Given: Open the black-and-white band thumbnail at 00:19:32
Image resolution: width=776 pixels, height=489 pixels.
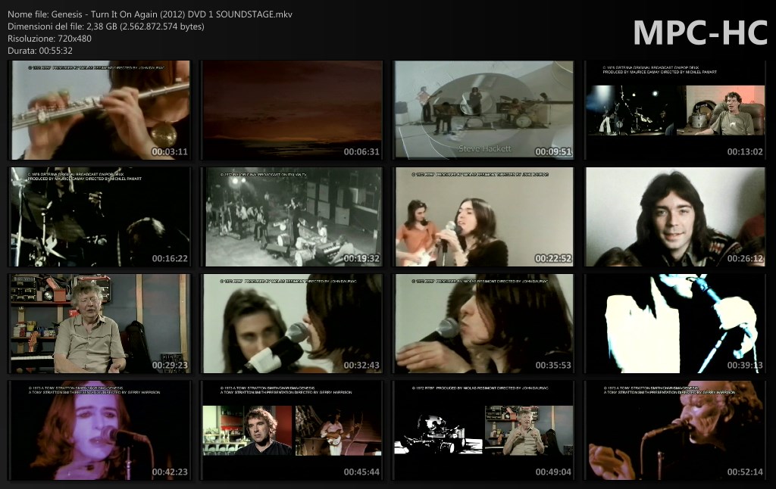Looking at the screenshot, I should (x=292, y=217).
